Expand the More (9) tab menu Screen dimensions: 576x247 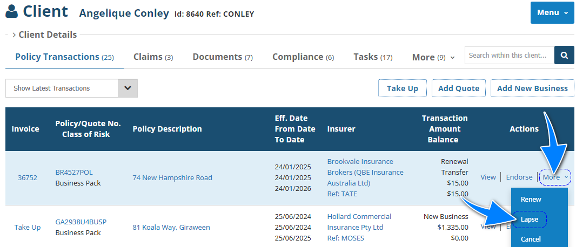click(x=433, y=57)
